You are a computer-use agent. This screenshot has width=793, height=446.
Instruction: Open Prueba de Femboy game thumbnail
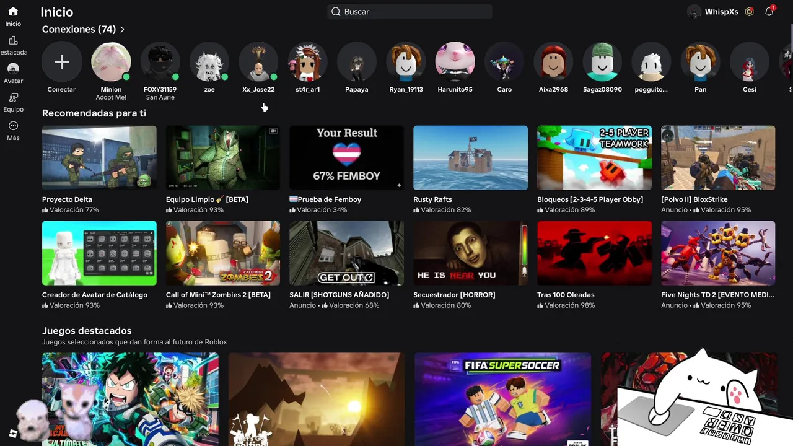[x=347, y=158]
